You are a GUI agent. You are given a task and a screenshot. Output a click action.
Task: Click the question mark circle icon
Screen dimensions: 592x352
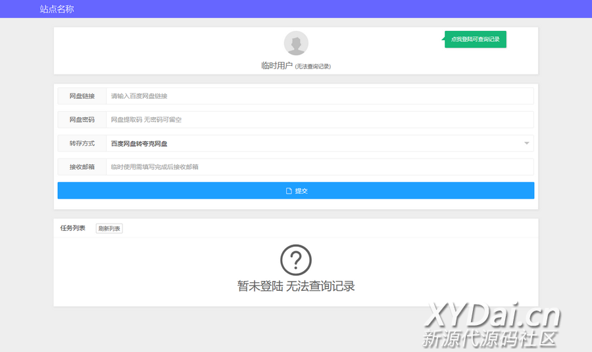(x=296, y=260)
